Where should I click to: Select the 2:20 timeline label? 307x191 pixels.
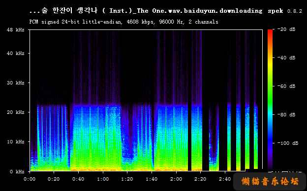click(x=201, y=179)
